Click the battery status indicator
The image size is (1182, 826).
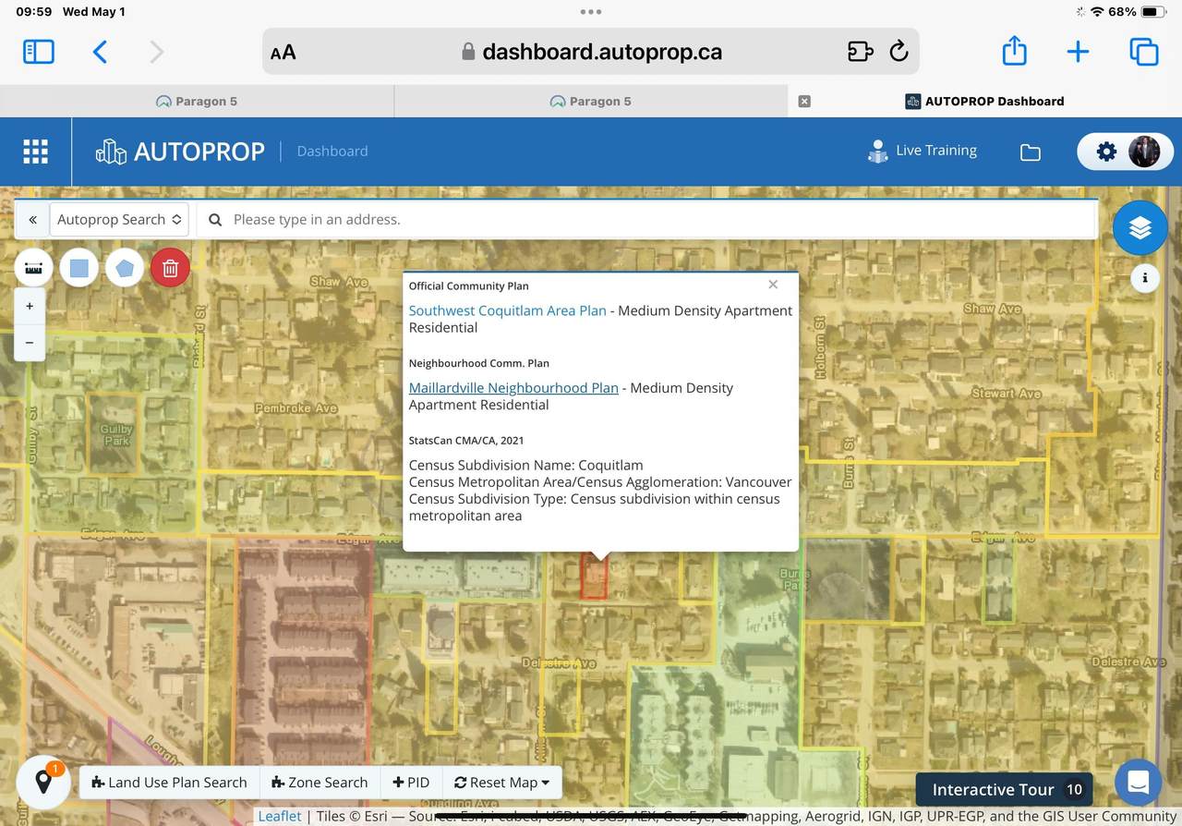click(x=1153, y=12)
